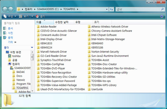This screenshot has height=109, width=167.
Task: Click 컴퓨터 in the address breadcrumb
Action: click(x=28, y=9)
